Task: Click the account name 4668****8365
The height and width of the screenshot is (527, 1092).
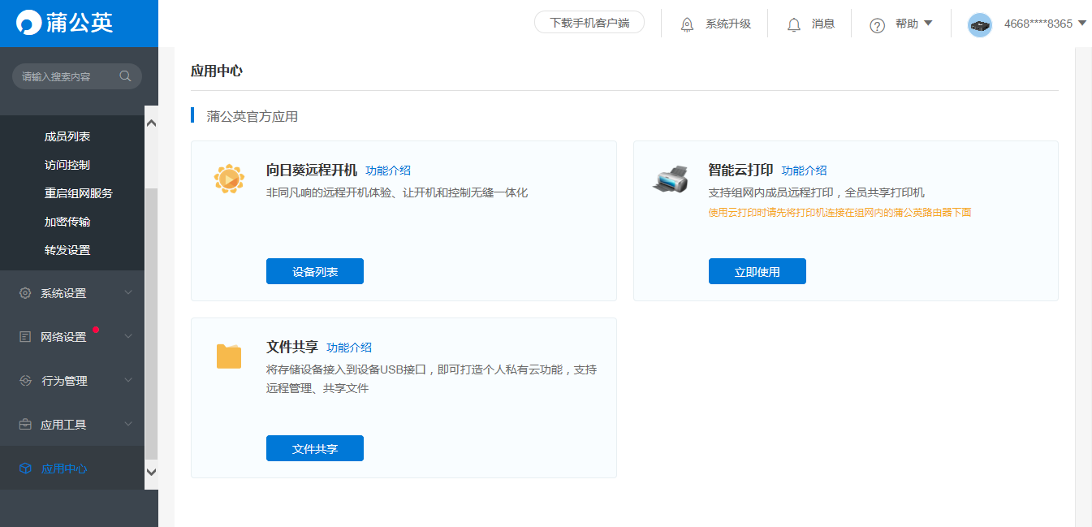Action: (1038, 24)
